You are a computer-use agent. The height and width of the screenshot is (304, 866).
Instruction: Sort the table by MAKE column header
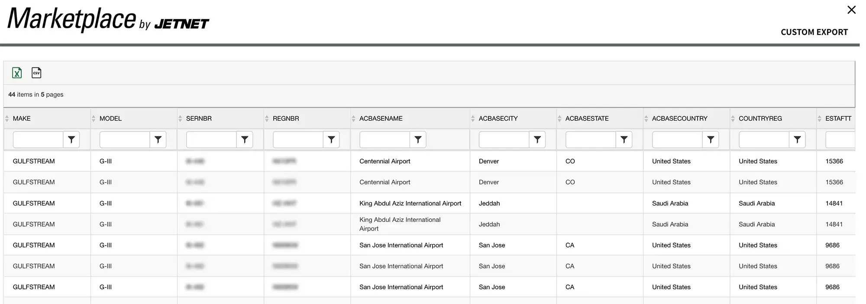(22, 118)
